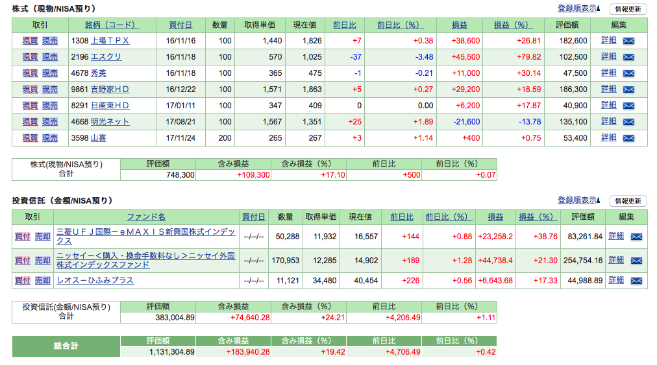Select total valuation 1,131,304.89 in 総合計
This screenshot has width=657, height=365.
pyautogui.click(x=172, y=352)
